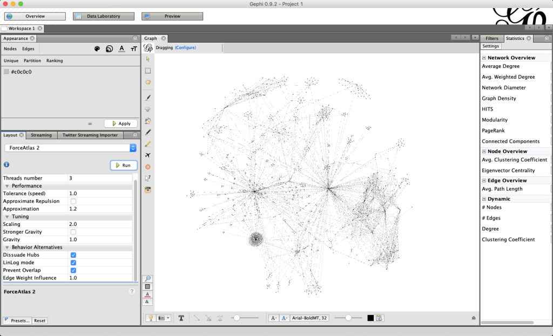
Task: Open ForceAtlas 2 layout info icon
Action: click(x=6, y=164)
